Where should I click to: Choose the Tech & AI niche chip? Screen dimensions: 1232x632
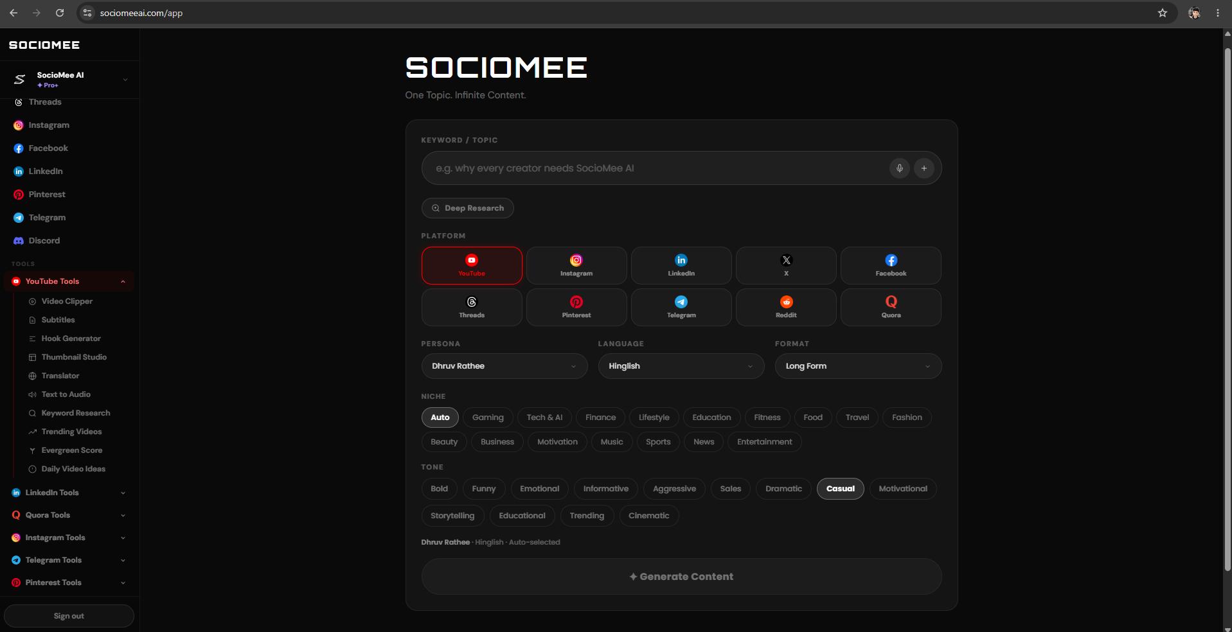pos(544,417)
